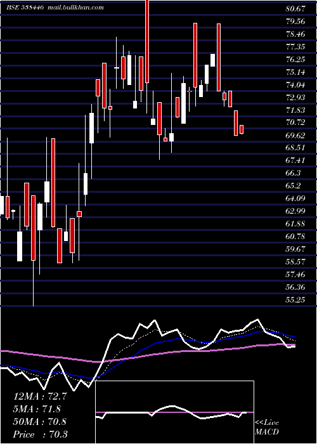Select the 79.56 price axis label
Viewport: 317px width, 444px height.
click(x=295, y=21)
